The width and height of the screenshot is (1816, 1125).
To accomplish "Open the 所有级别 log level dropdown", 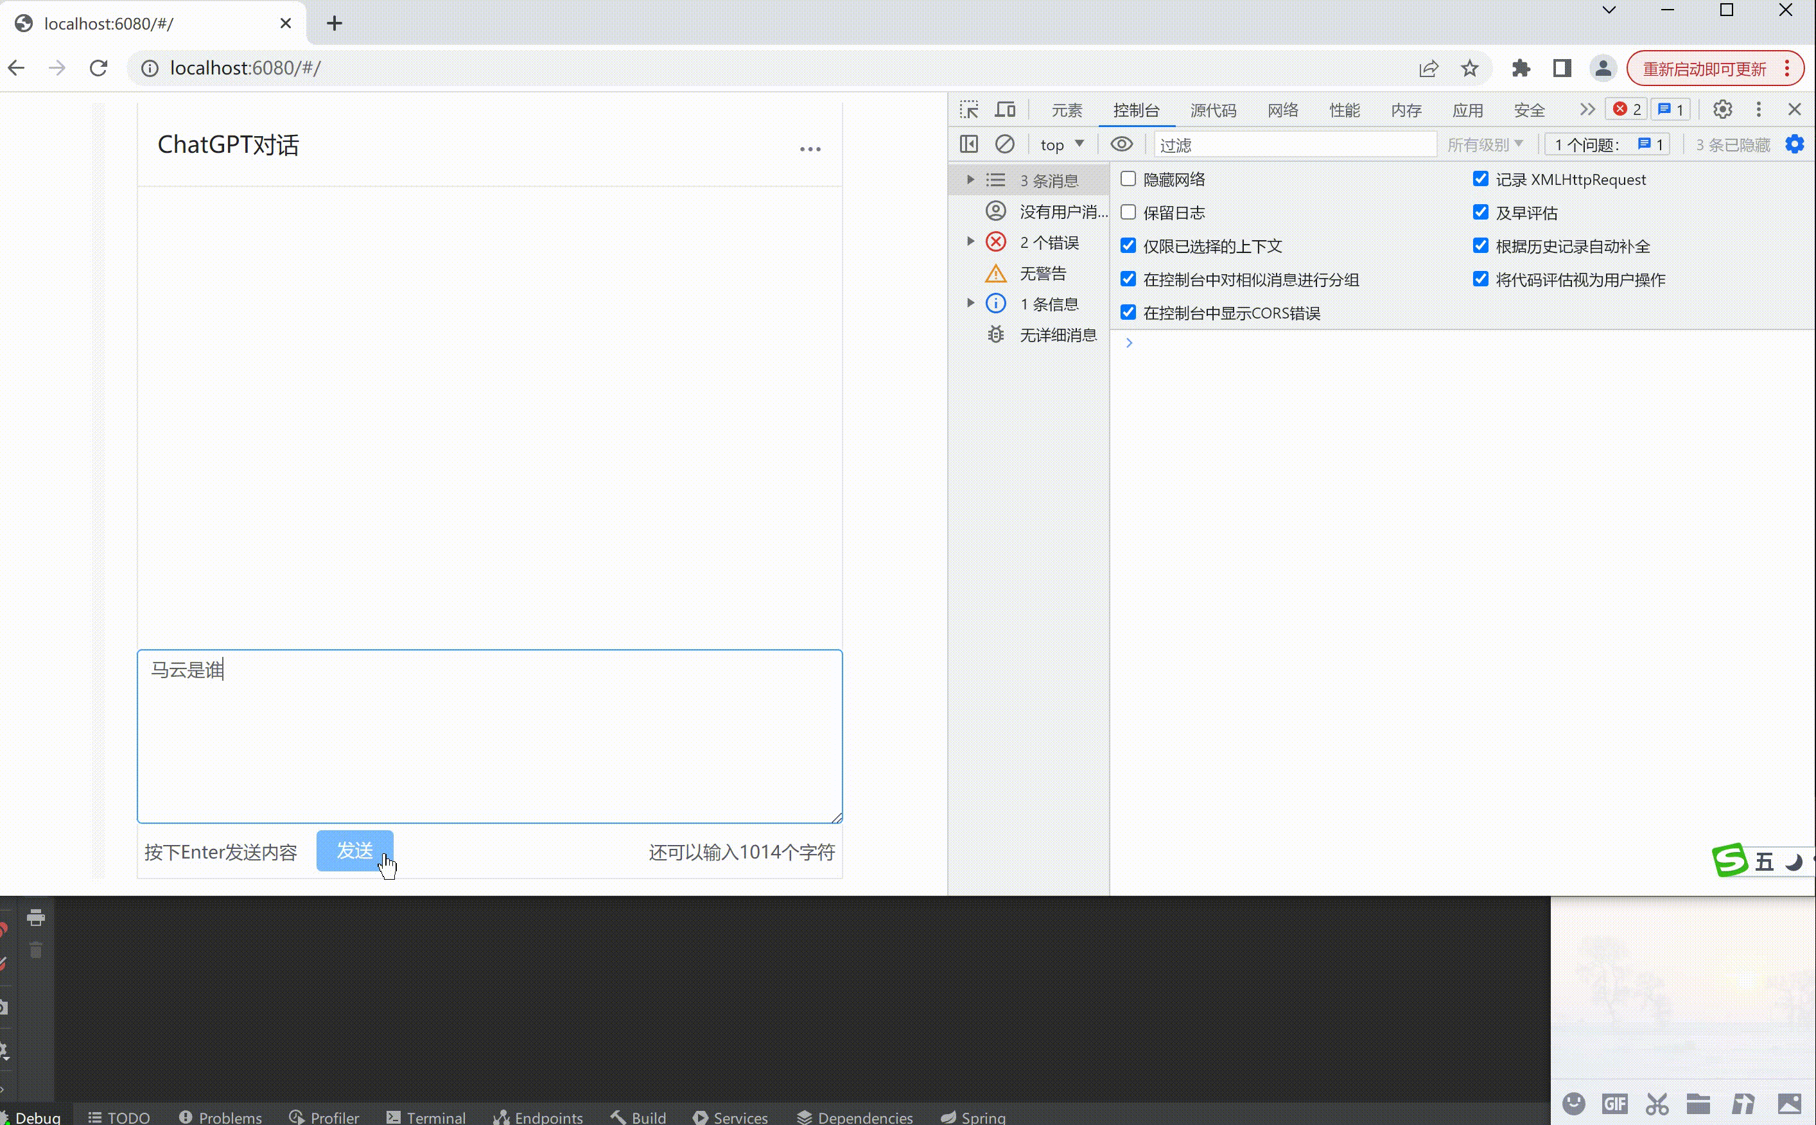I will [x=1485, y=144].
